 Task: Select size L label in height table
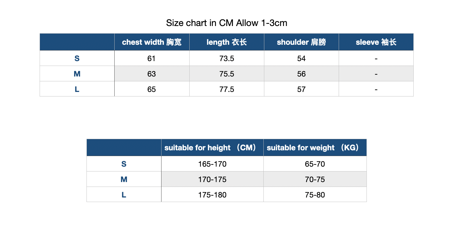124,195
